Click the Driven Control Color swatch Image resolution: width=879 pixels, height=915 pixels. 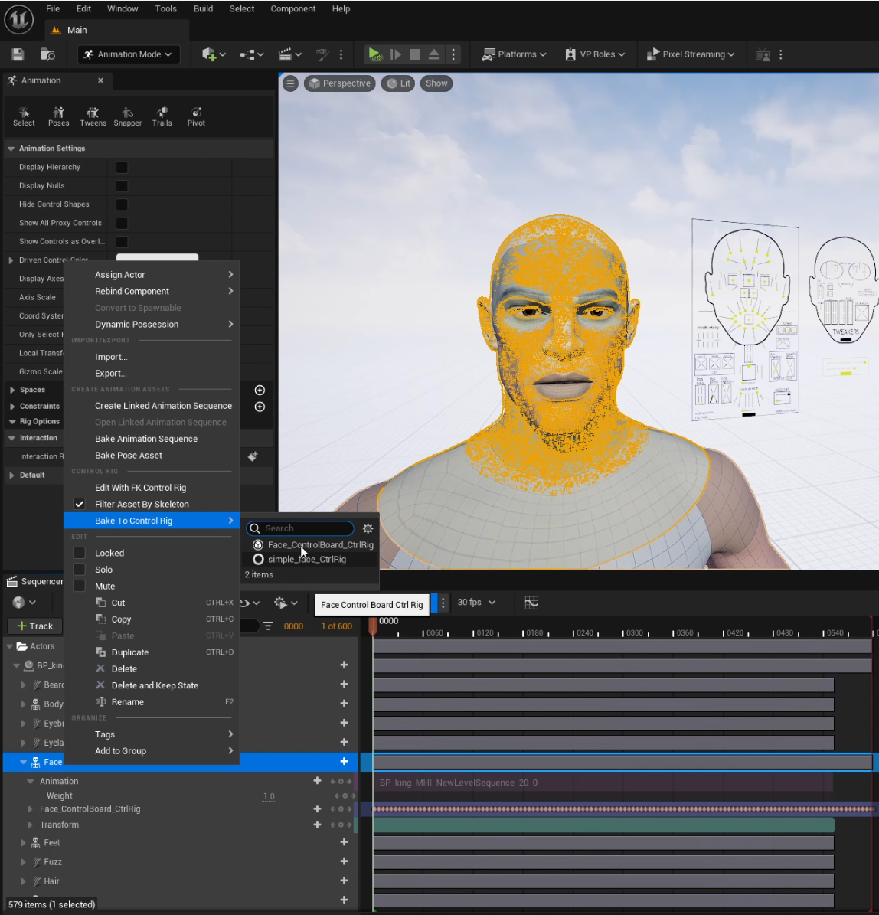[x=157, y=258]
